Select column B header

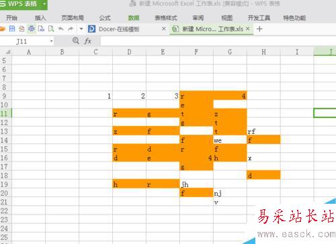pyautogui.click(x=62, y=52)
